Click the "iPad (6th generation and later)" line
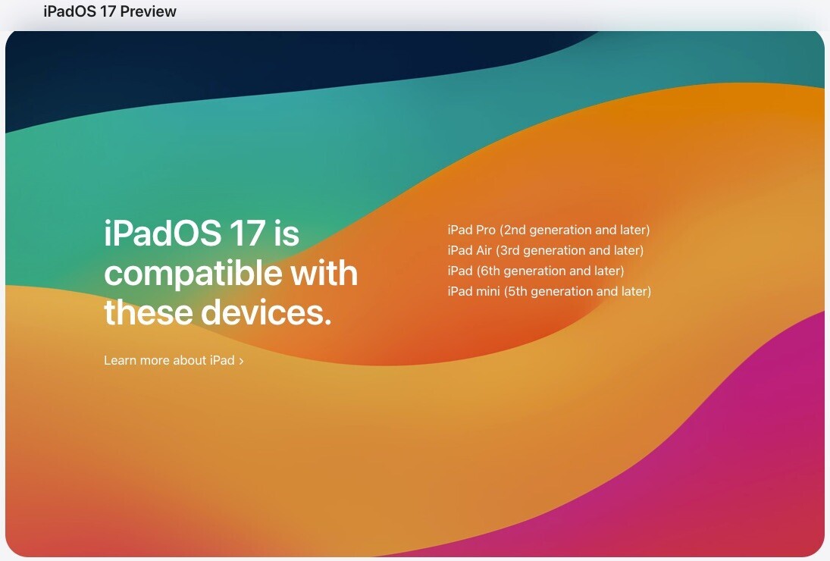 536,271
